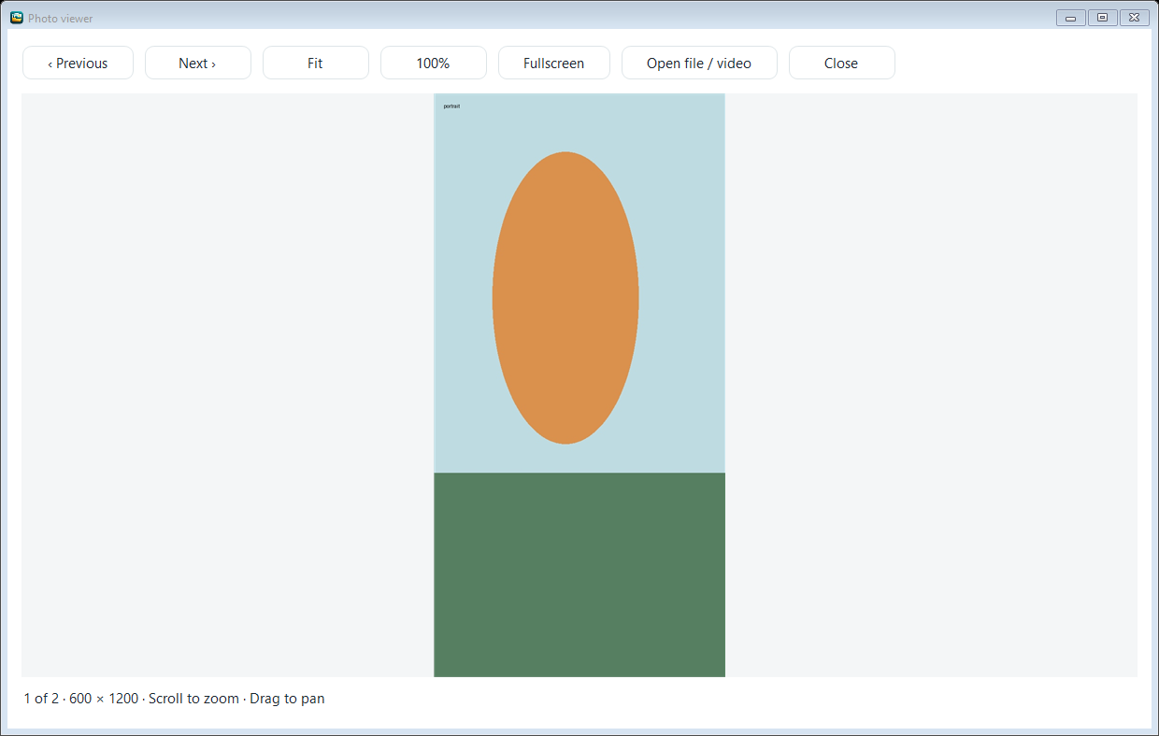Click the Fit zoom button
Image resolution: width=1159 pixels, height=736 pixels.
pos(316,64)
